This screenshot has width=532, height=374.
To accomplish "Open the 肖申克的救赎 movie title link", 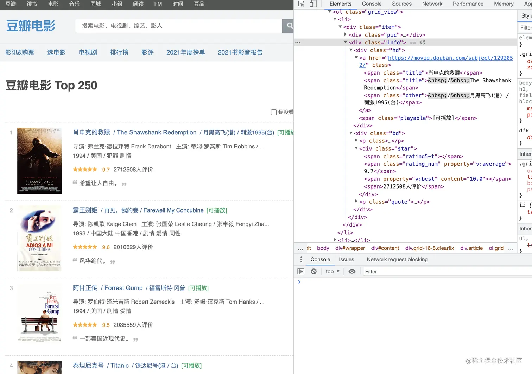I will [x=91, y=132].
